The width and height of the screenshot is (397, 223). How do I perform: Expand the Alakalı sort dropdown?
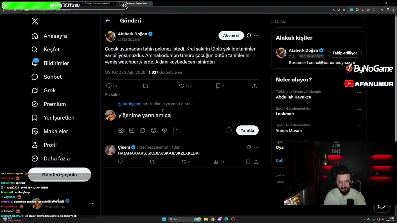[x=113, y=94]
